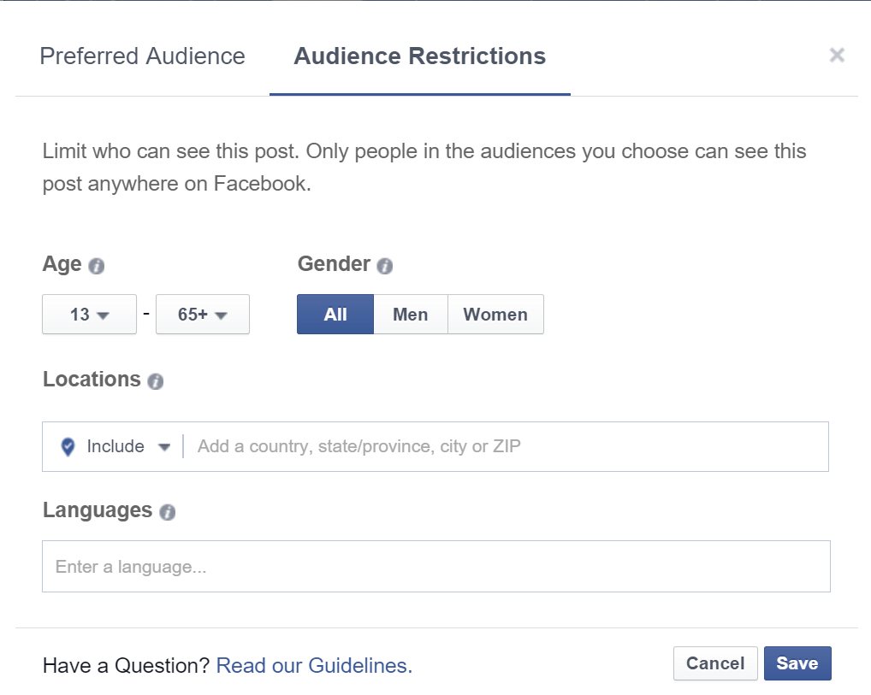Click the Have a Question text

point(126,665)
